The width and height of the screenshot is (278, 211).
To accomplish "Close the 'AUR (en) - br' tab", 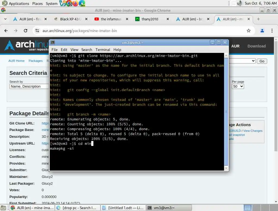I will (208, 19).
